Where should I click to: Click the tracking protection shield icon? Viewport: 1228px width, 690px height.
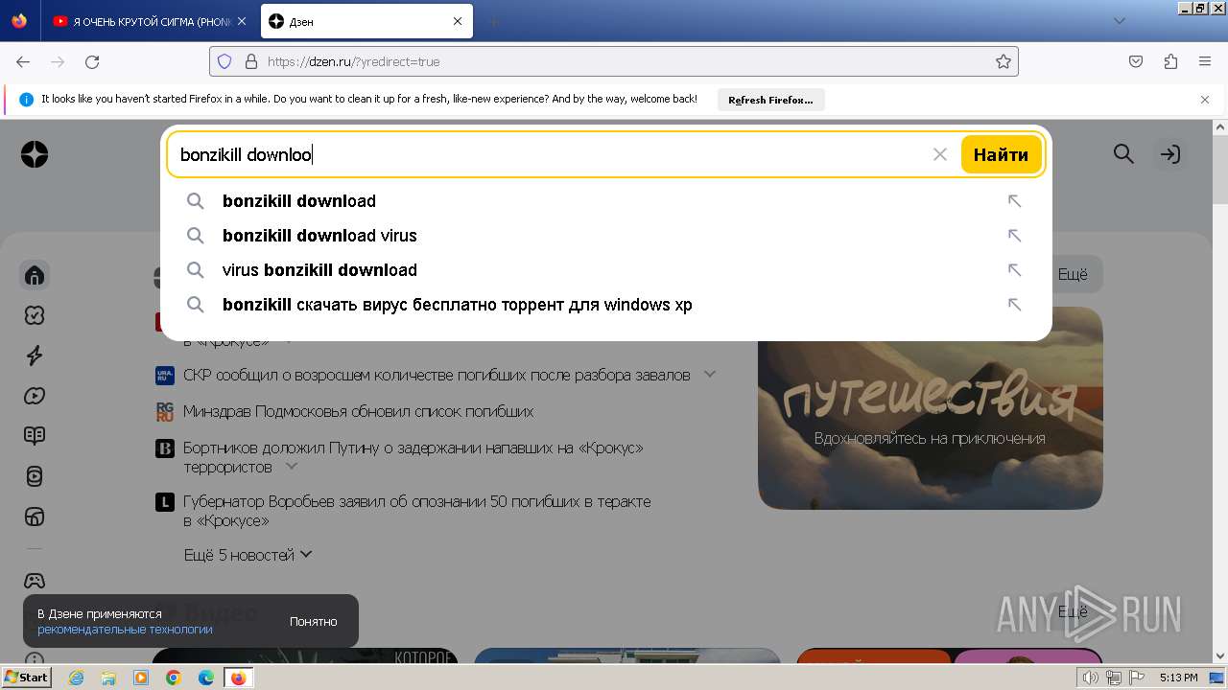[x=224, y=61]
